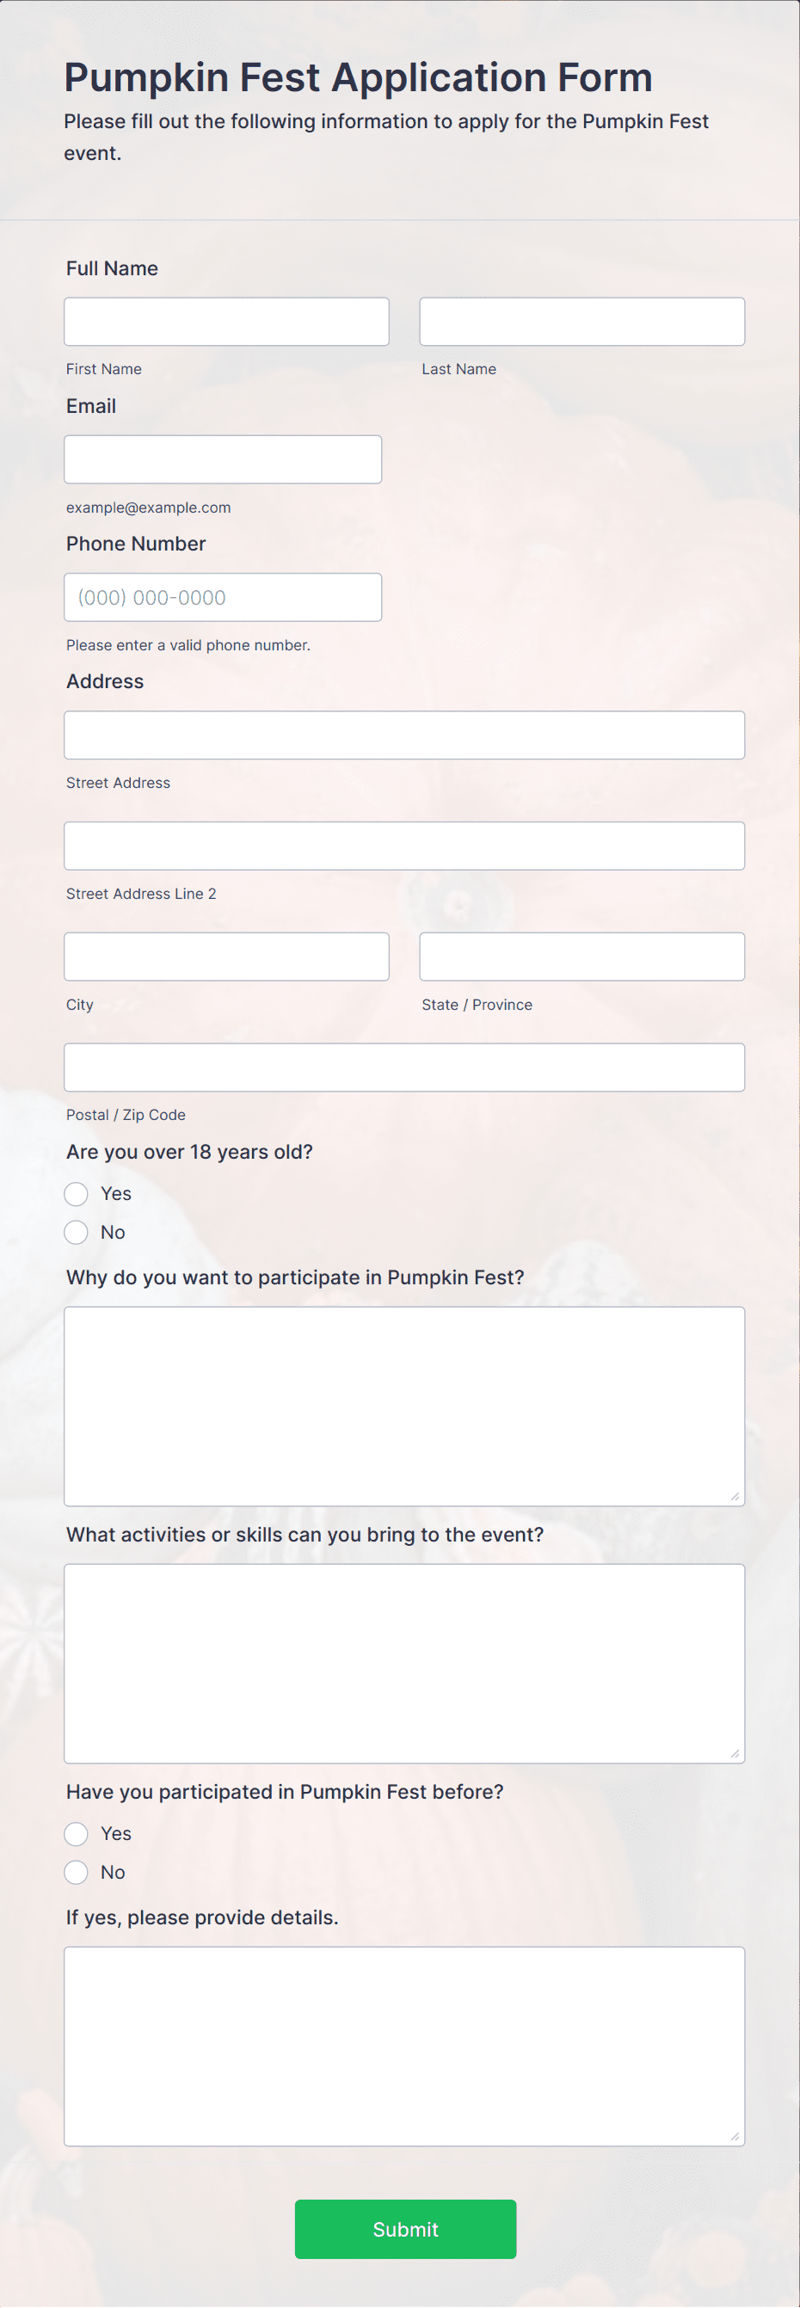Choose No for prior Pumpkin Fest participation
The height and width of the screenshot is (2308, 800).
coord(77,1872)
